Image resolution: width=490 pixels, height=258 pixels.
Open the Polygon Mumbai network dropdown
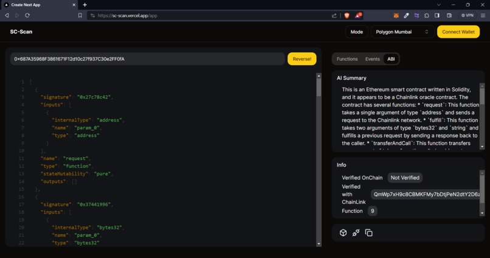402,32
